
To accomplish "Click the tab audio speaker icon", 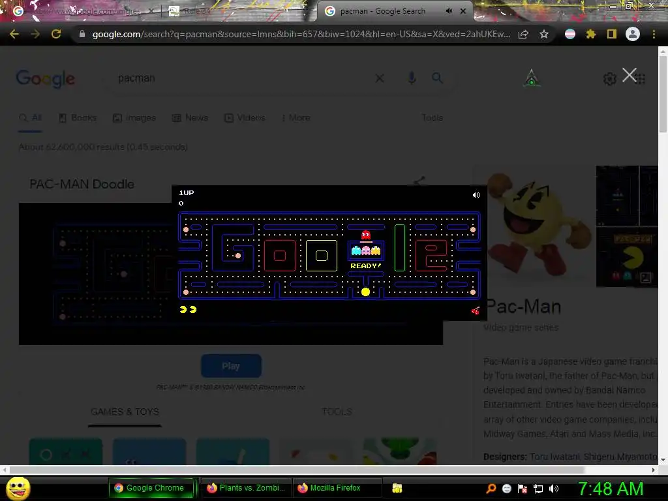I will tap(449, 11).
